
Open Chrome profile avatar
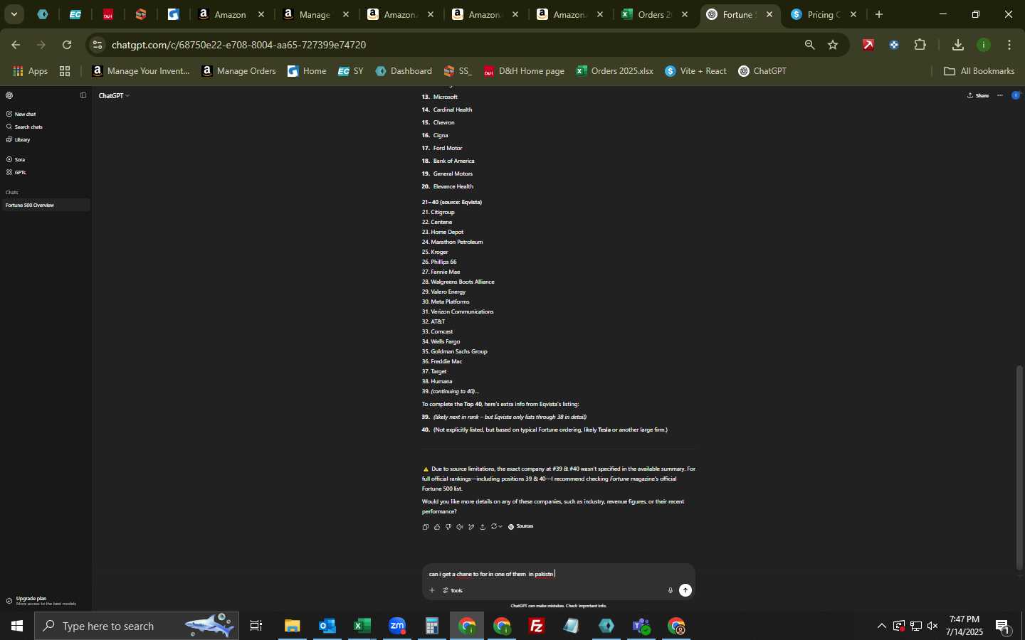click(x=984, y=45)
